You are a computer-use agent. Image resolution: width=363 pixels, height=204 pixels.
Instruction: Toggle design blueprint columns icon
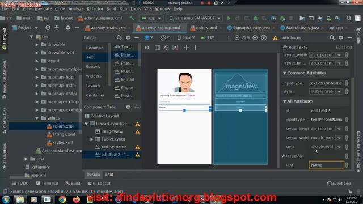pyautogui.click(x=157, y=48)
